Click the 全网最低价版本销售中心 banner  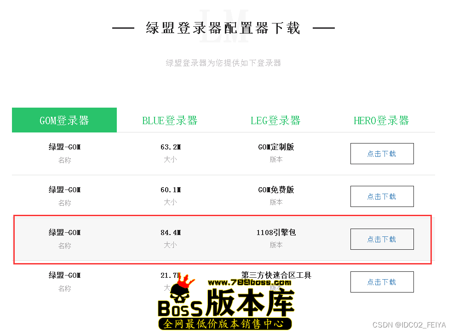[x=225, y=324]
